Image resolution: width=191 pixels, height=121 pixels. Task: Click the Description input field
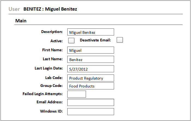click(90, 32)
